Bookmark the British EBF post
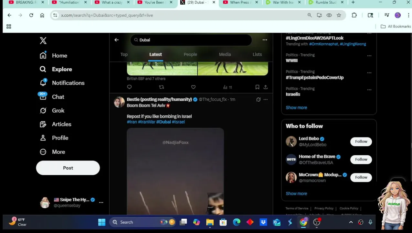Screen dimensions: 412x233 click(x=257, y=87)
